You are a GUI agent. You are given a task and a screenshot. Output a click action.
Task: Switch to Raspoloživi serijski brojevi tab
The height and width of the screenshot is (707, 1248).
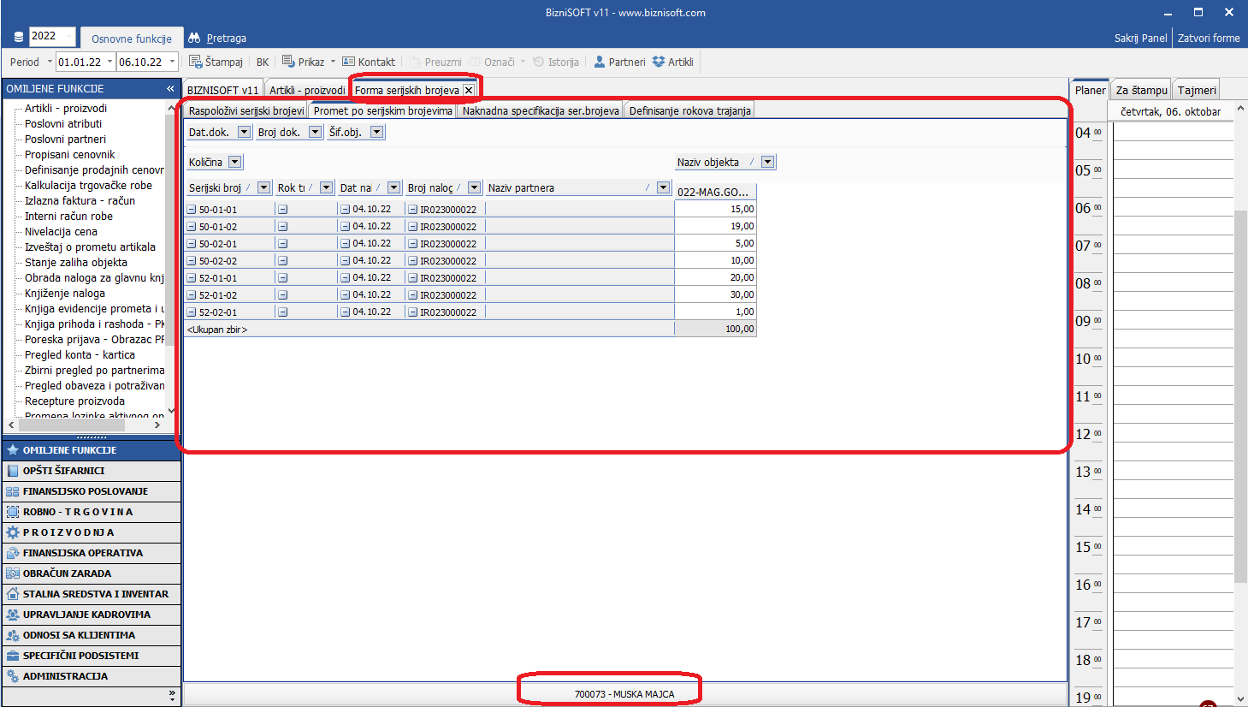click(x=246, y=110)
